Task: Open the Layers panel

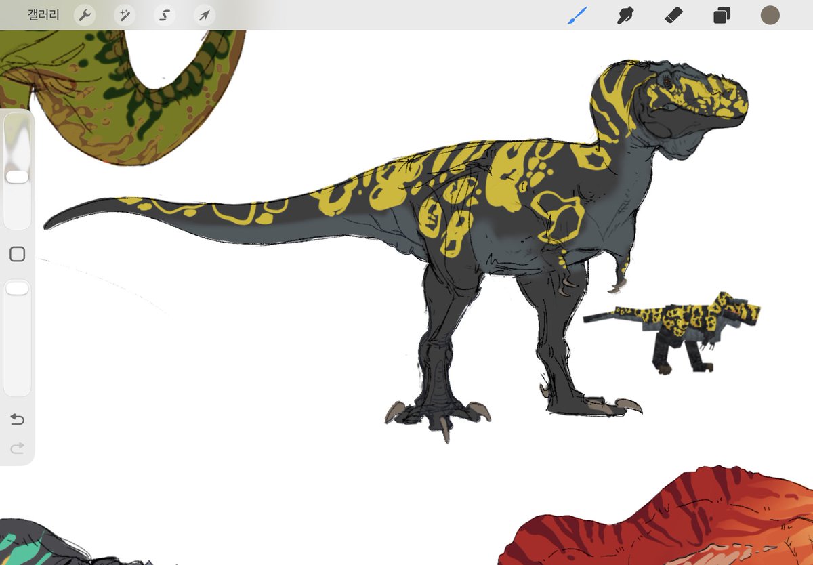Action: coord(722,15)
